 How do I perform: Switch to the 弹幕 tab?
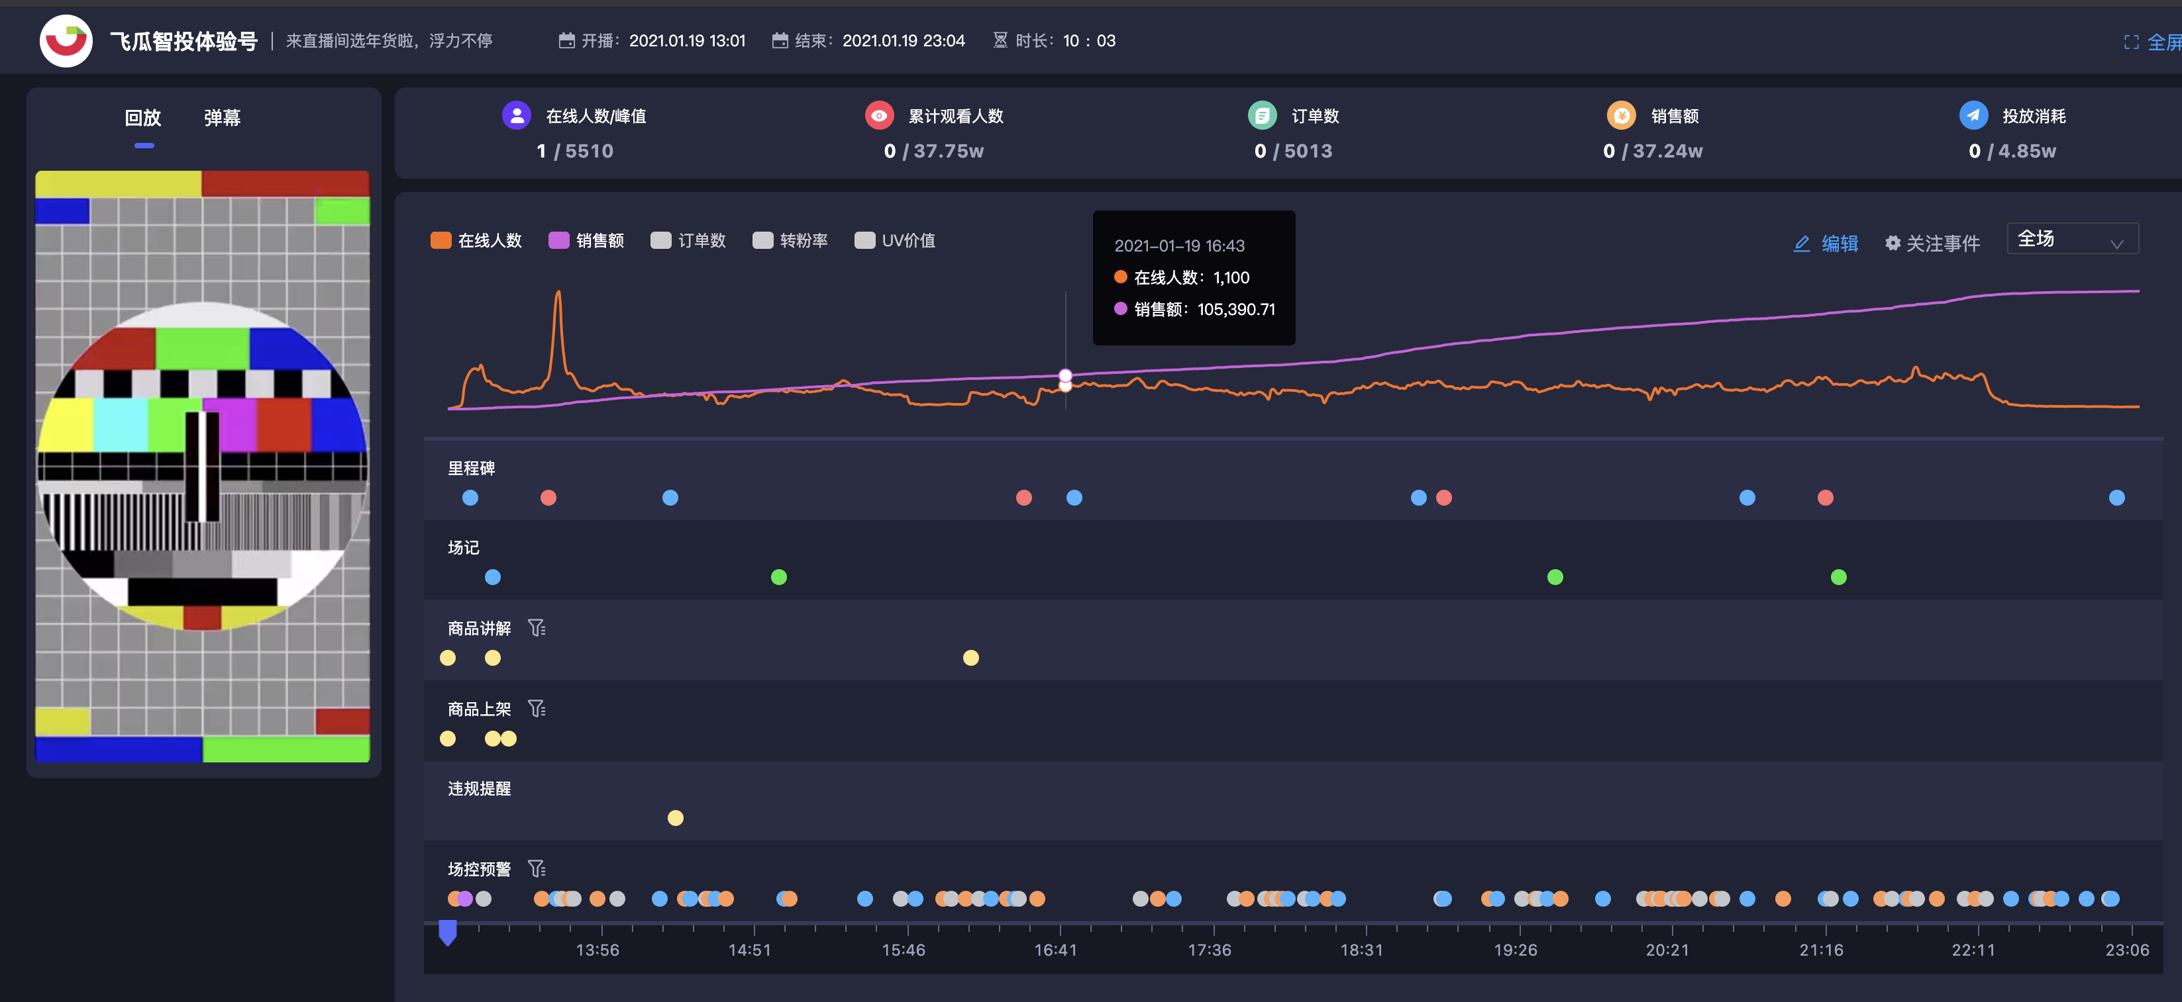[x=222, y=118]
